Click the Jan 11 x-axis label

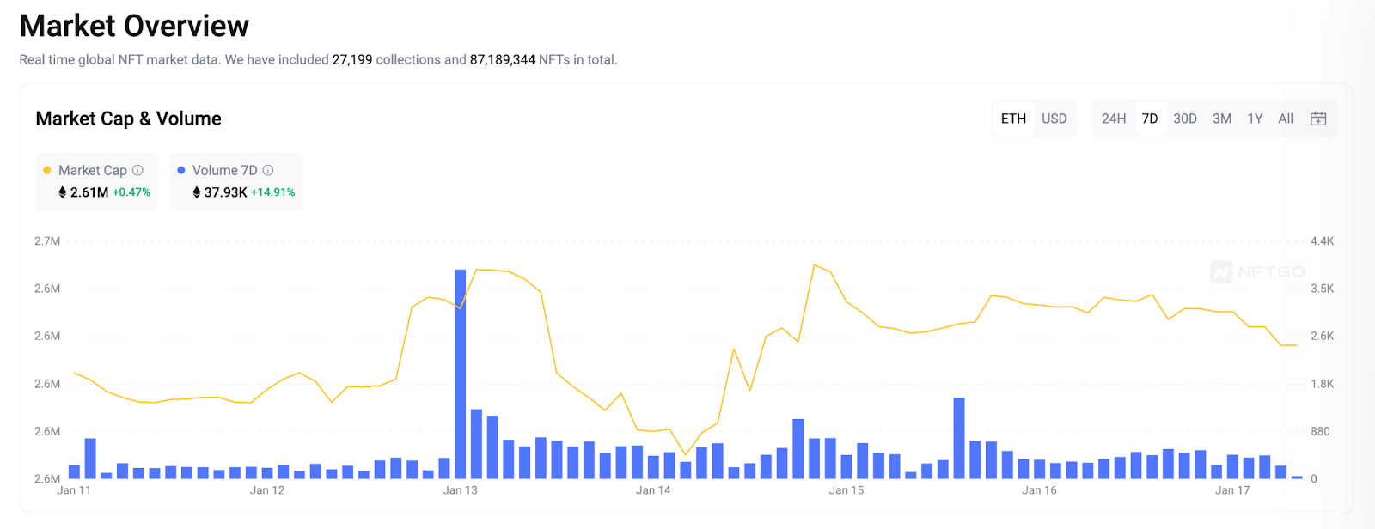(x=74, y=490)
